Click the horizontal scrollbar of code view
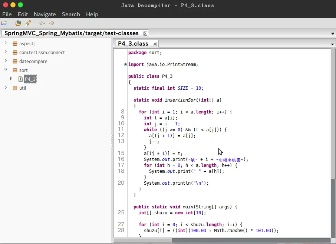The image size is (336, 244). click(x=222, y=241)
